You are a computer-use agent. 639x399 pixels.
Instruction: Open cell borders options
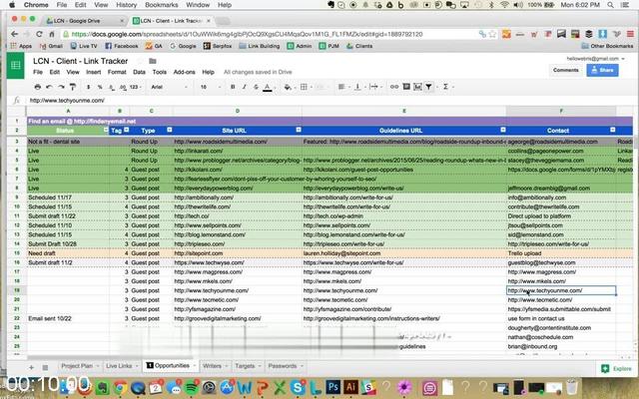304,87
